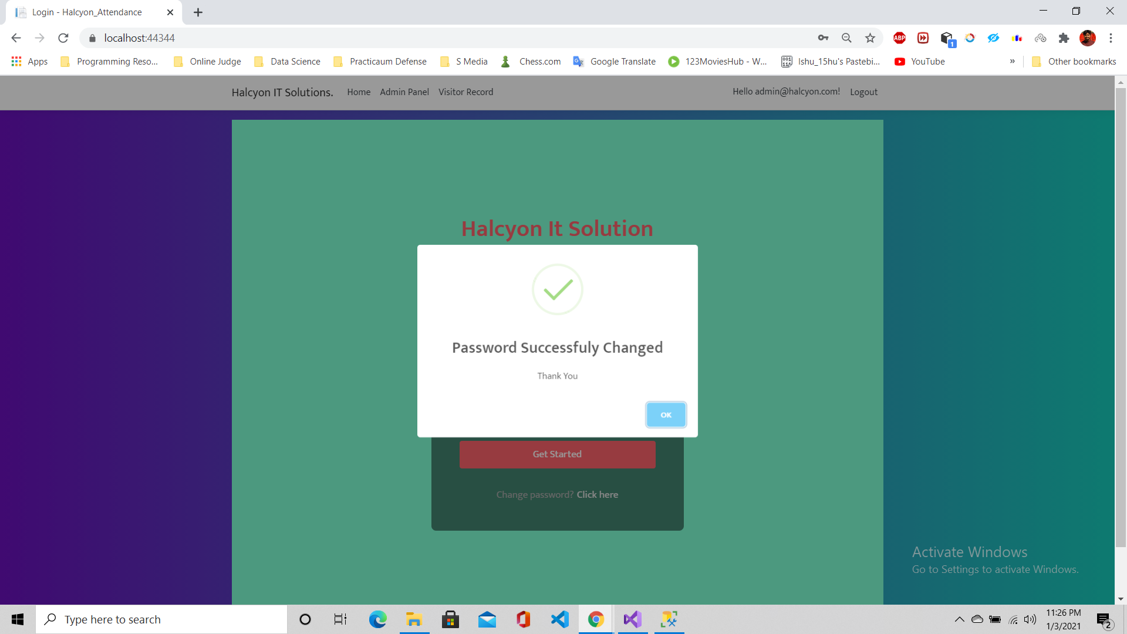Open the Visitor Record nav item
This screenshot has height=634, width=1127.
click(465, 92)
